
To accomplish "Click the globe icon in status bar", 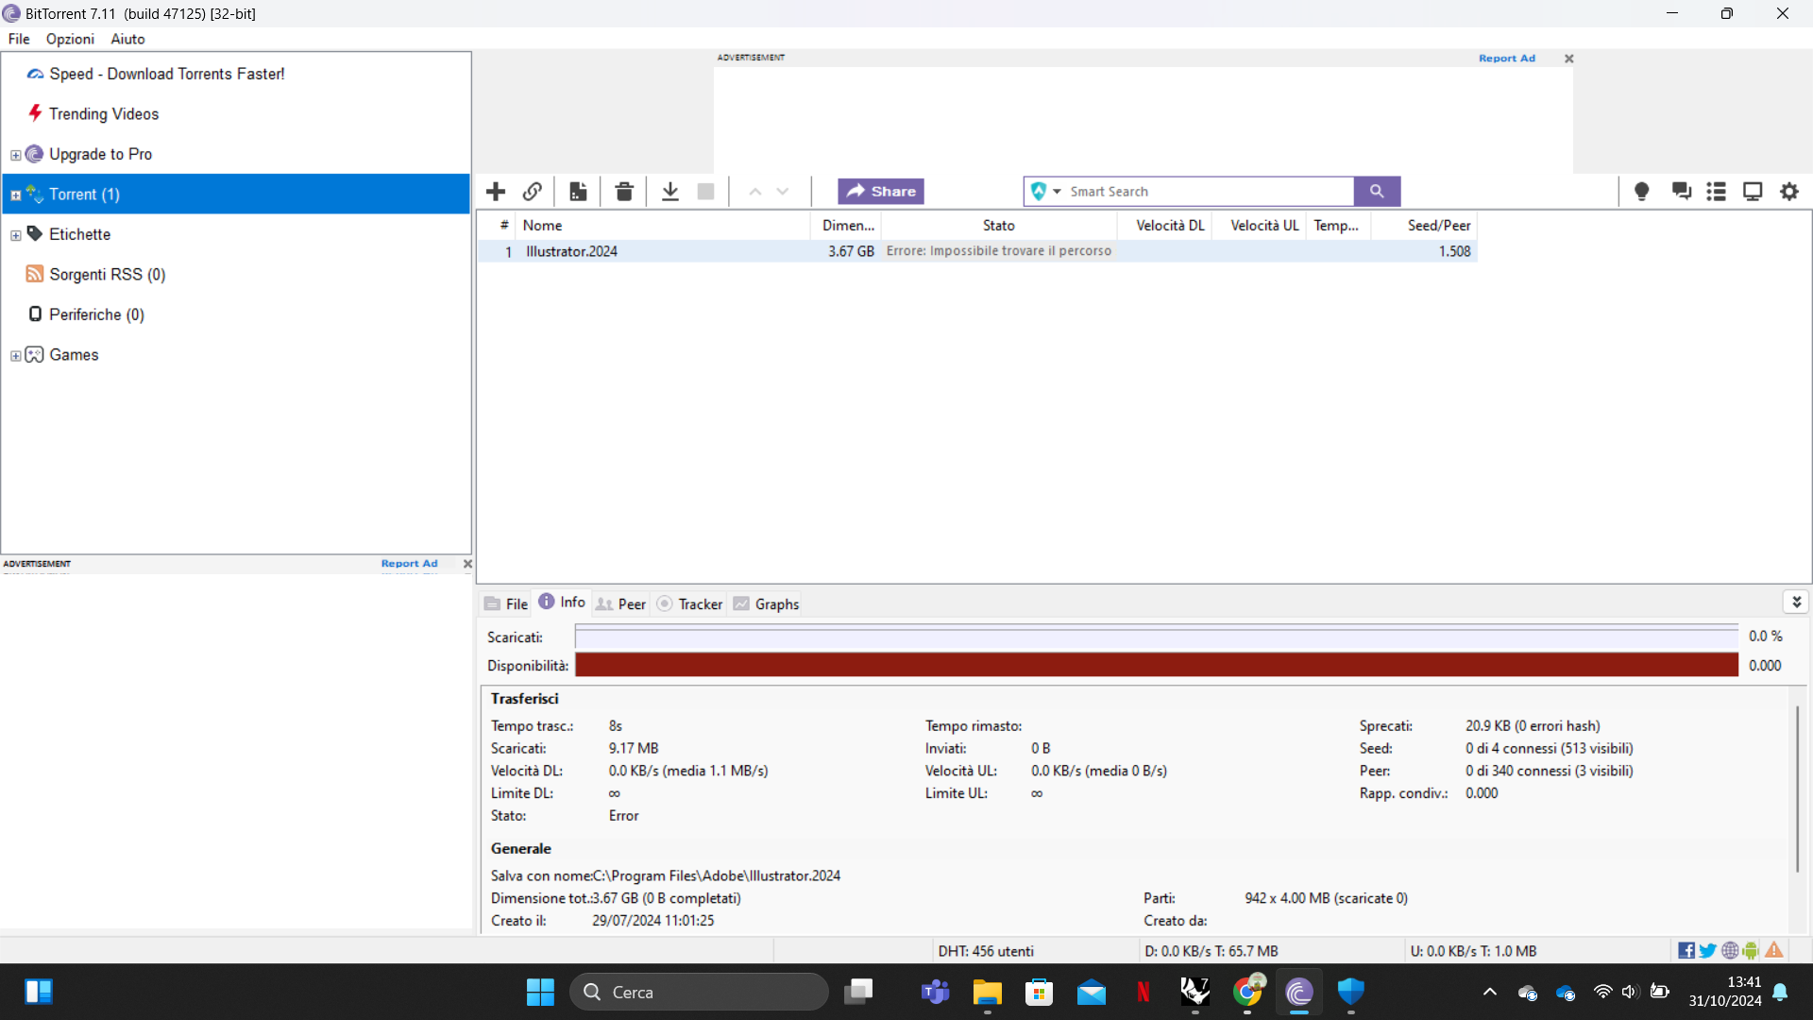I will 1730,951.
